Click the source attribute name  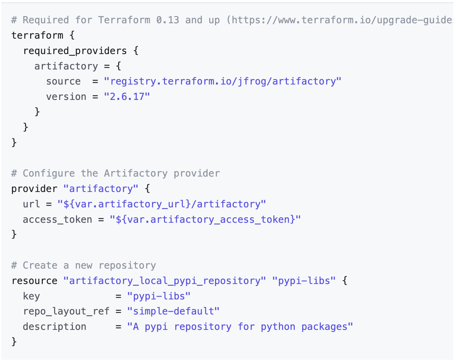coord(63,81)
